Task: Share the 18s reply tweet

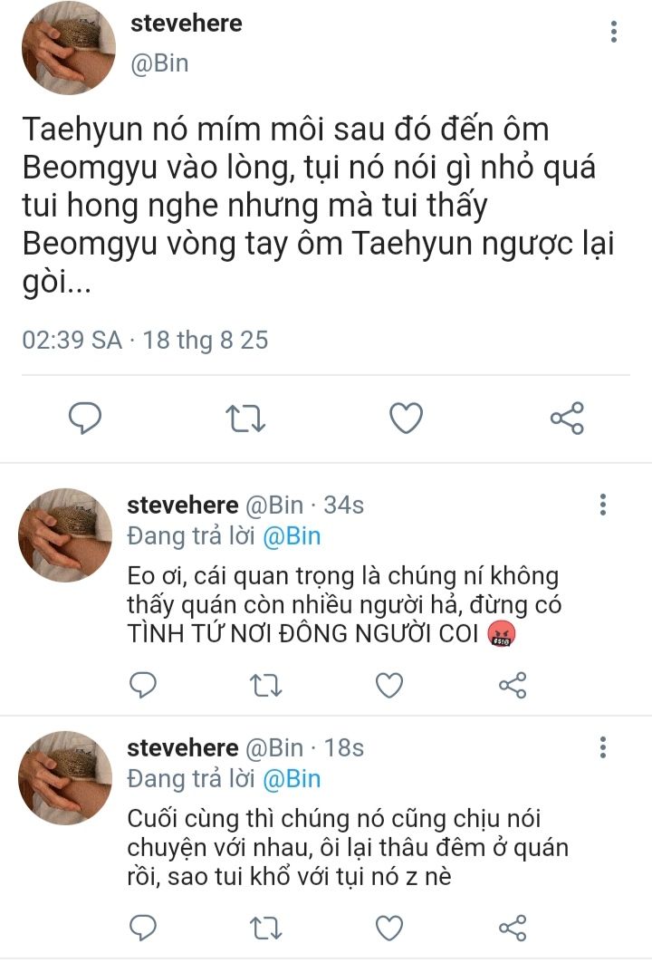Action: [x=513, y=928]
